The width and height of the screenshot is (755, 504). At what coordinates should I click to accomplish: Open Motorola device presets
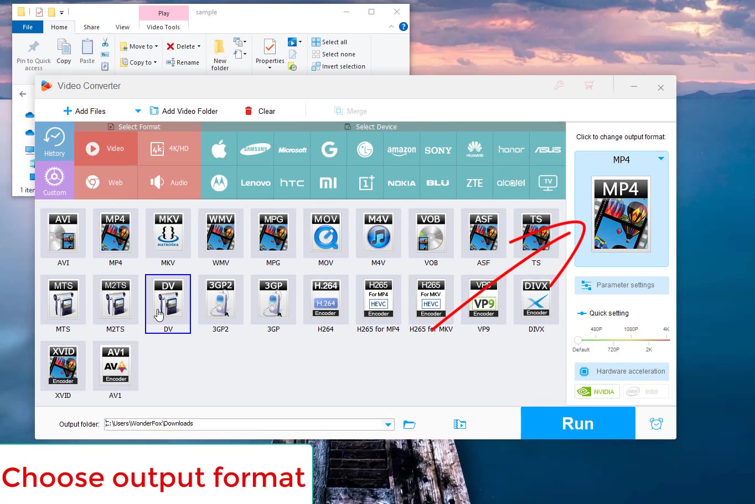pyautogui.click(x=219, y=183)
